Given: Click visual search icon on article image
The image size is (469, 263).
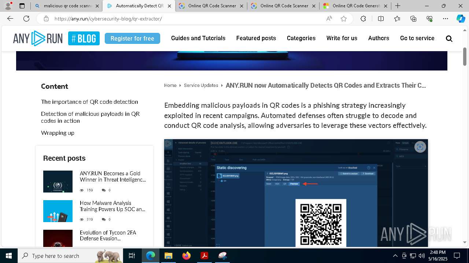Looking at the screenshot, I should click(x=420, y=147).
